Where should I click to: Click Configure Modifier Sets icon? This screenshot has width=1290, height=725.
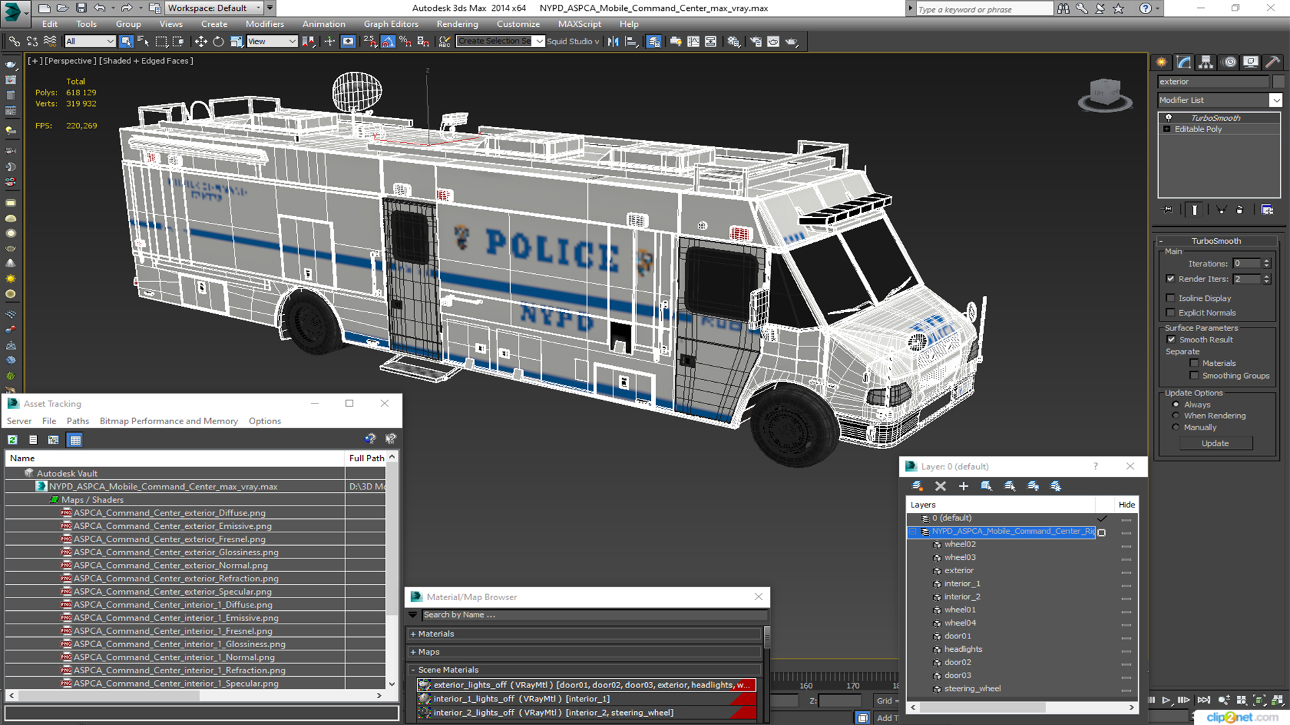1267,210
